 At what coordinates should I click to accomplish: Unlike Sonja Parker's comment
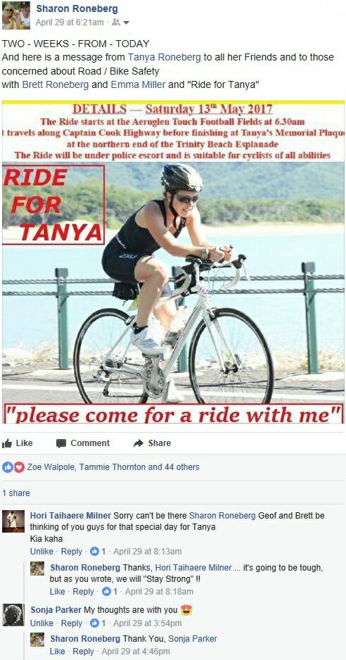(41, 623)
